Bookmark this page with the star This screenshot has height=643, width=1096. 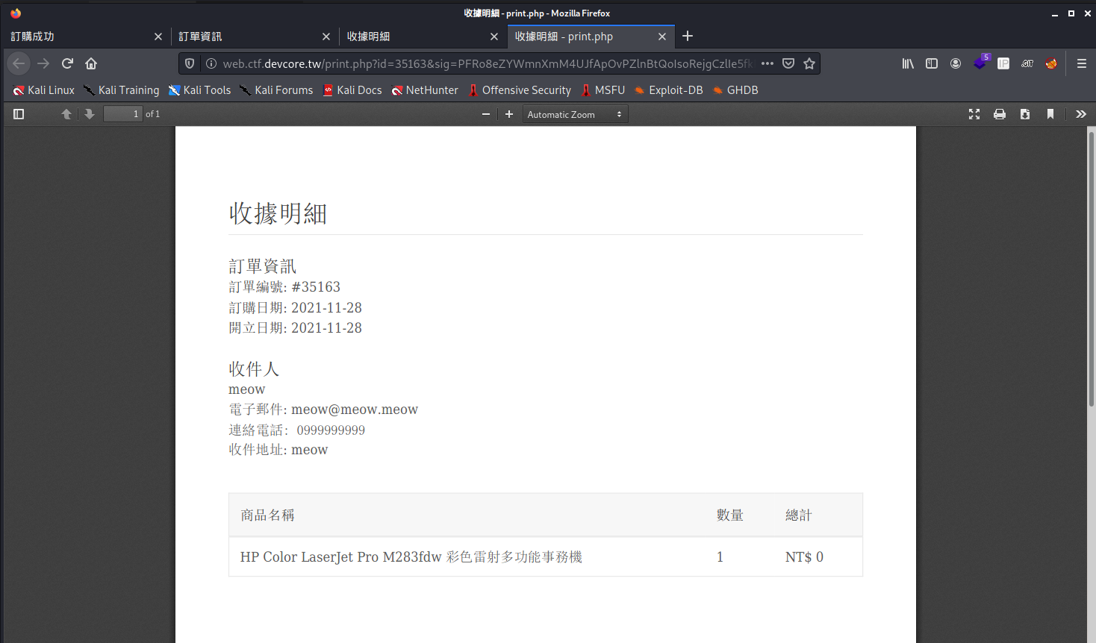809,63
